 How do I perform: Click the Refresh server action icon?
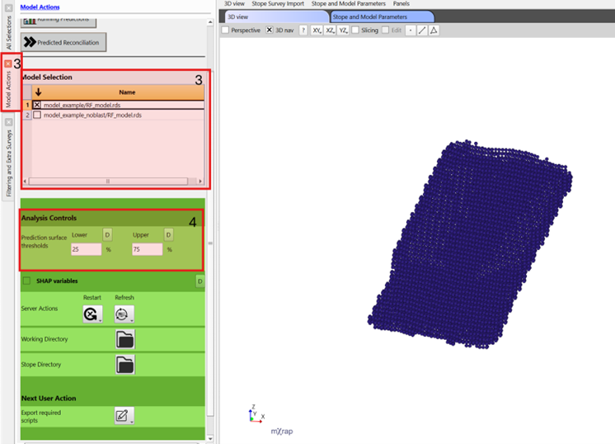pos(123,314)
